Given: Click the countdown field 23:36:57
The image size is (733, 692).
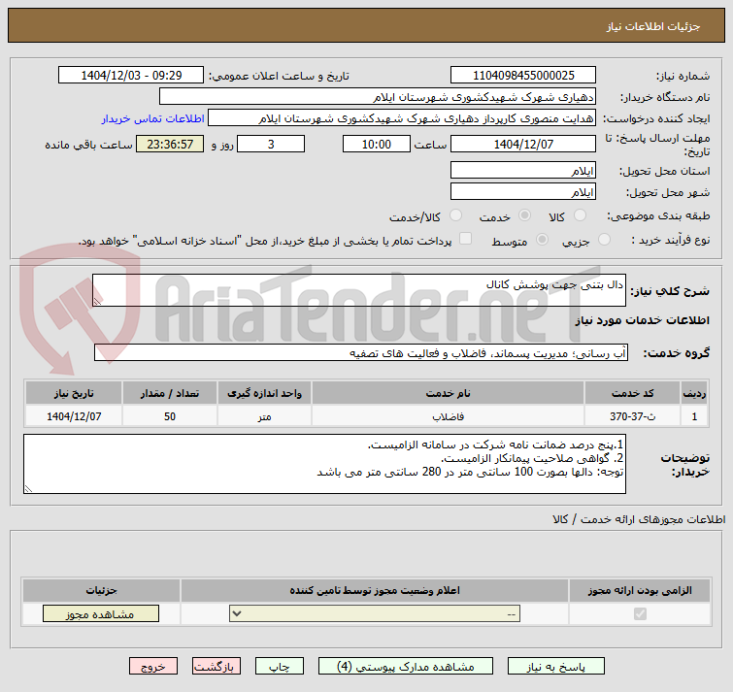Looking at the screenshot, I should (170, 144).
